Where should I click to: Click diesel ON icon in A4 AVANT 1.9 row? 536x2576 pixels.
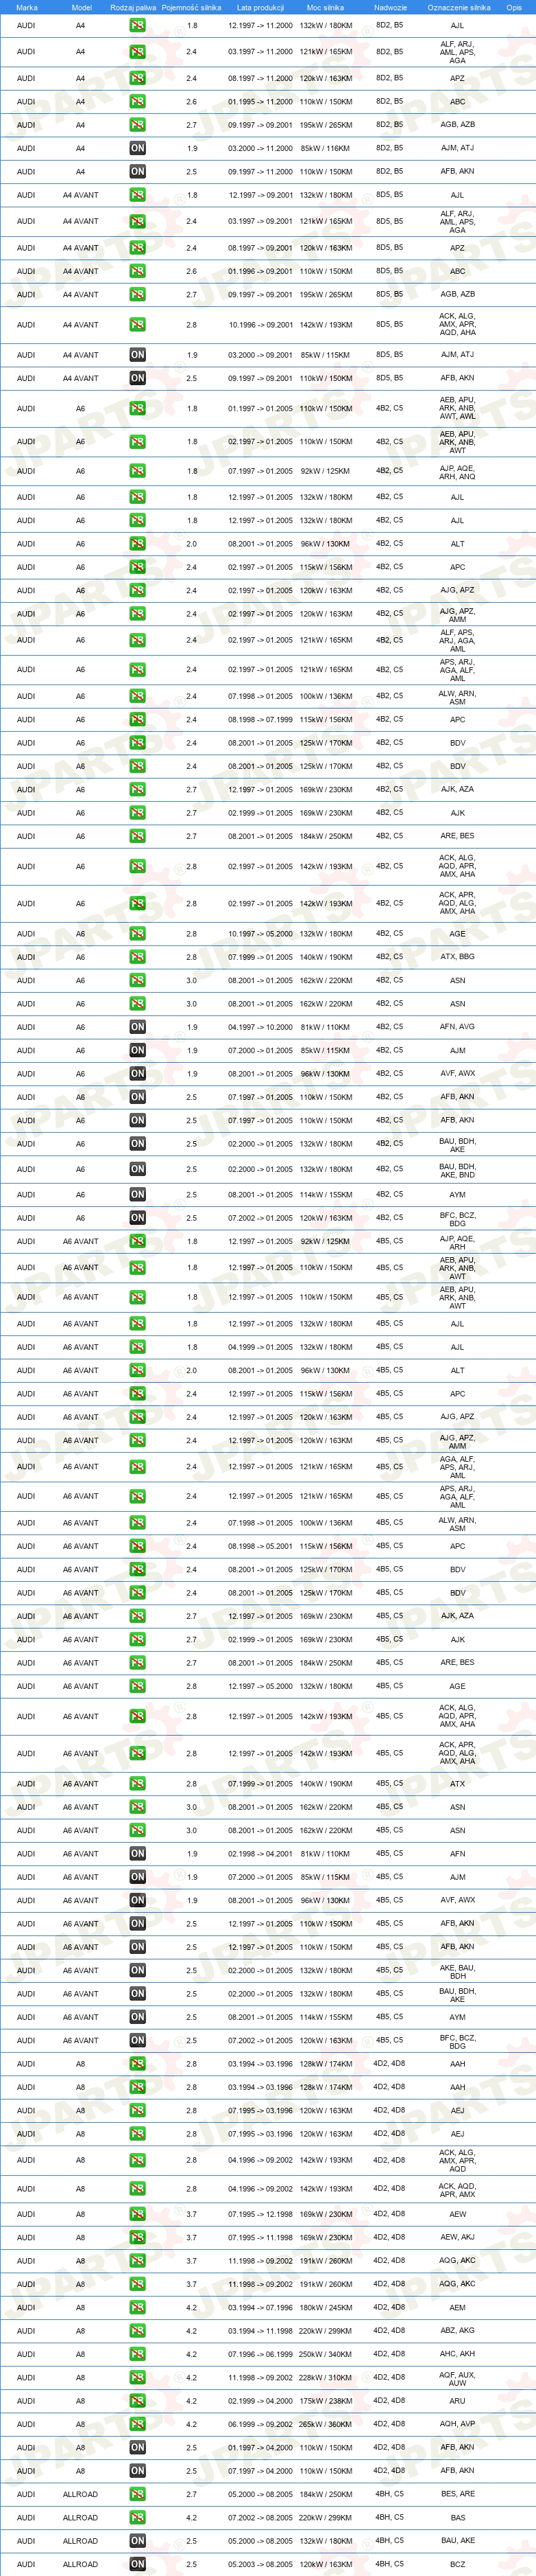pos(138,354)
